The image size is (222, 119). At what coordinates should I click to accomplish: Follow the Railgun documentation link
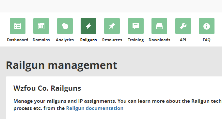(95, 108)
